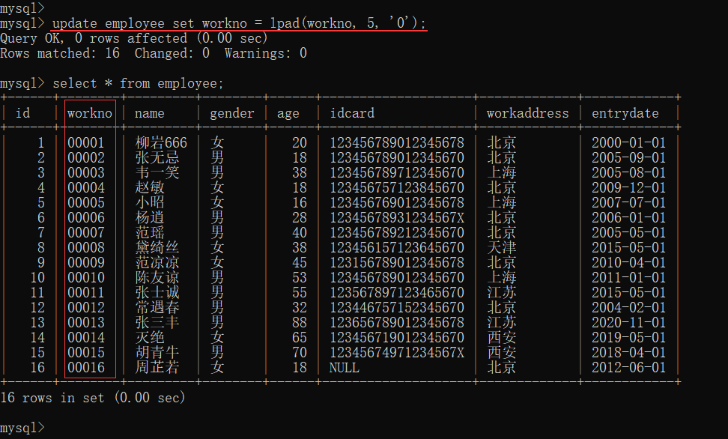This screenshot has height=439, width=728.
Task: Click the name 黛绮丝
Action: (x=157, y=248)
